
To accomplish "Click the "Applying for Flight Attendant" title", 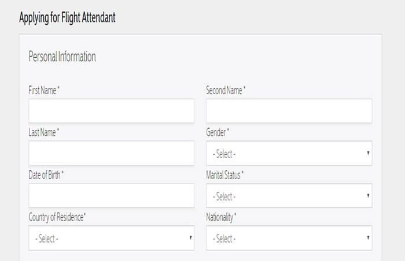I will coord(67,17).
